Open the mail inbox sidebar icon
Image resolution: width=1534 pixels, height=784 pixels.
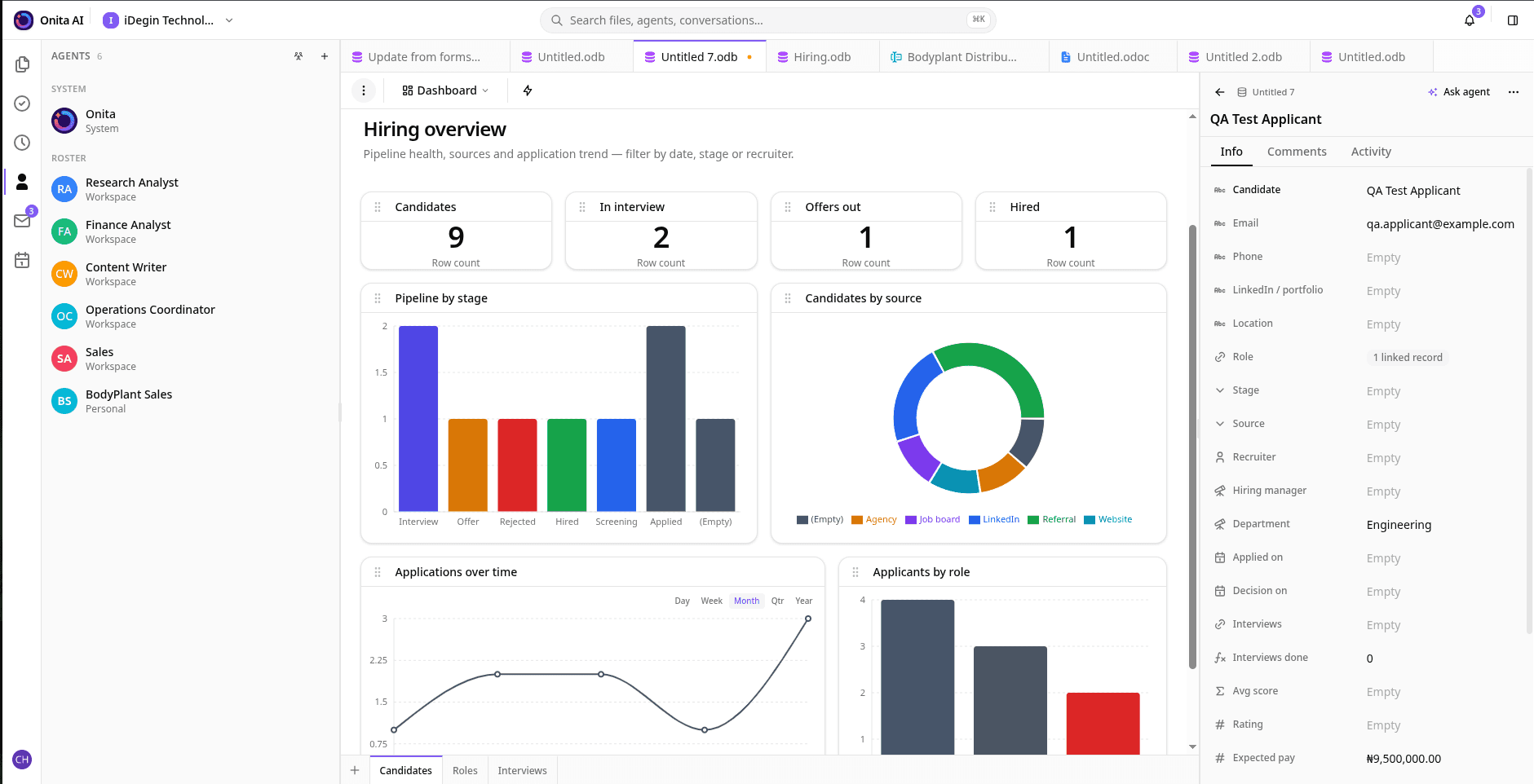(x=22, y=221)
